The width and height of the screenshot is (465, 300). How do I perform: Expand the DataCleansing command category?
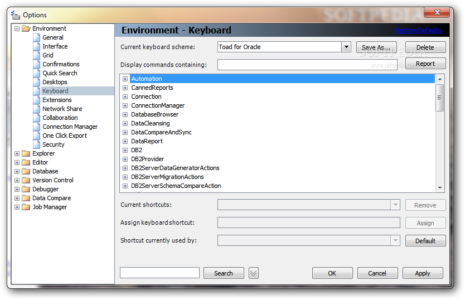(125, 123)
